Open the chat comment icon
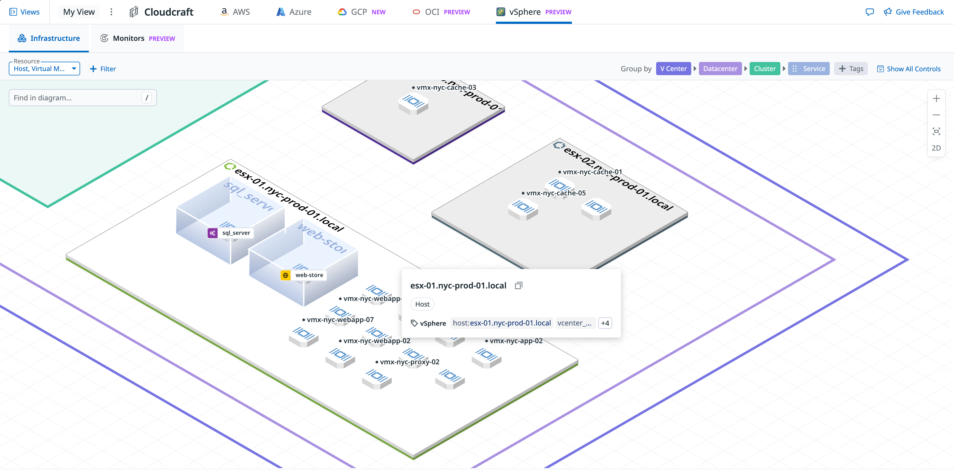 click(x=870, y=12)
